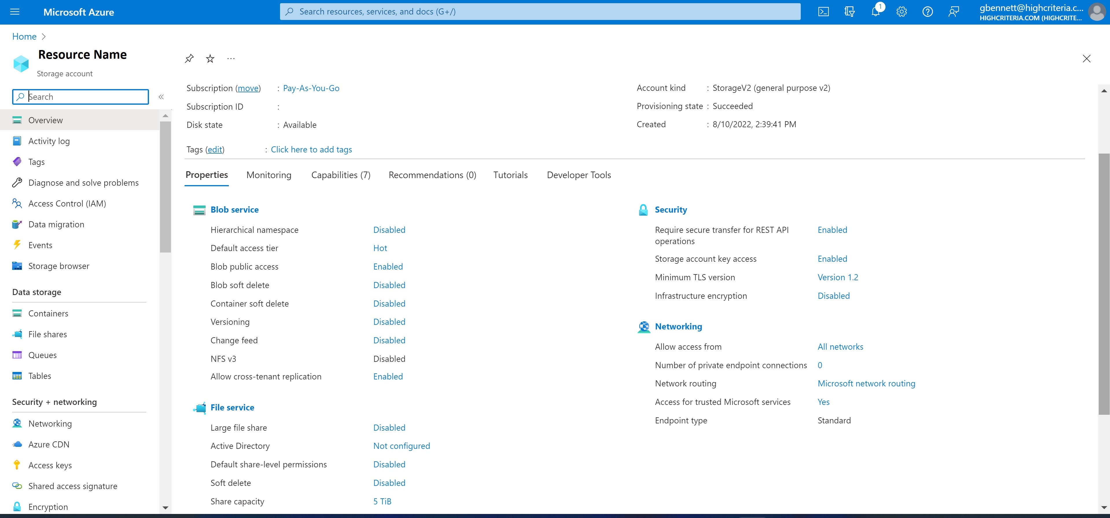Toggle Blob public access Enabled setting
The image size is (1110, 518).
click(x=388, y=266)
